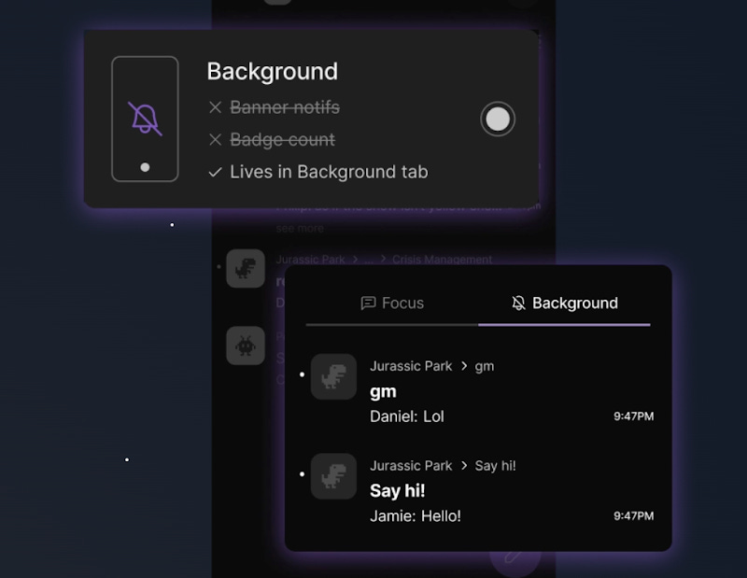Screen dimensions: 747x578
Task: Select the Lives in Background tab entry
Action: [324, 172]
